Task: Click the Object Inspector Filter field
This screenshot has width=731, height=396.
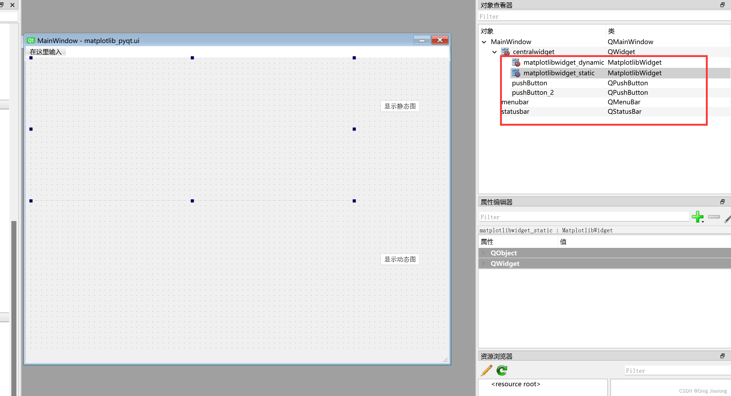Action: point(605,16)
